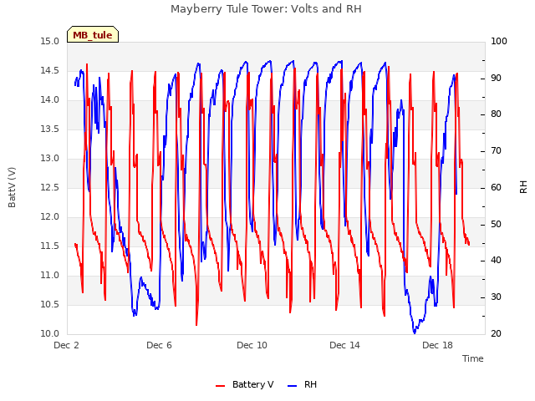The image size is (535, 401).
Task: Click the 100 RH tick label
Action: click(x=499, y=42)
